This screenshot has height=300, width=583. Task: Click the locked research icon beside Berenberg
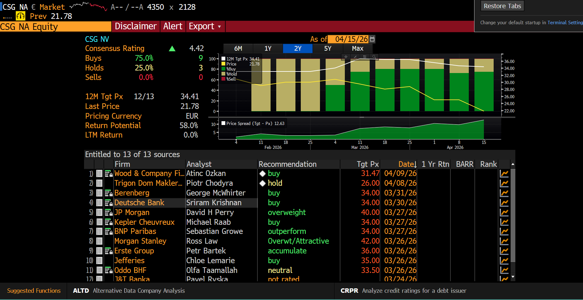109,193
